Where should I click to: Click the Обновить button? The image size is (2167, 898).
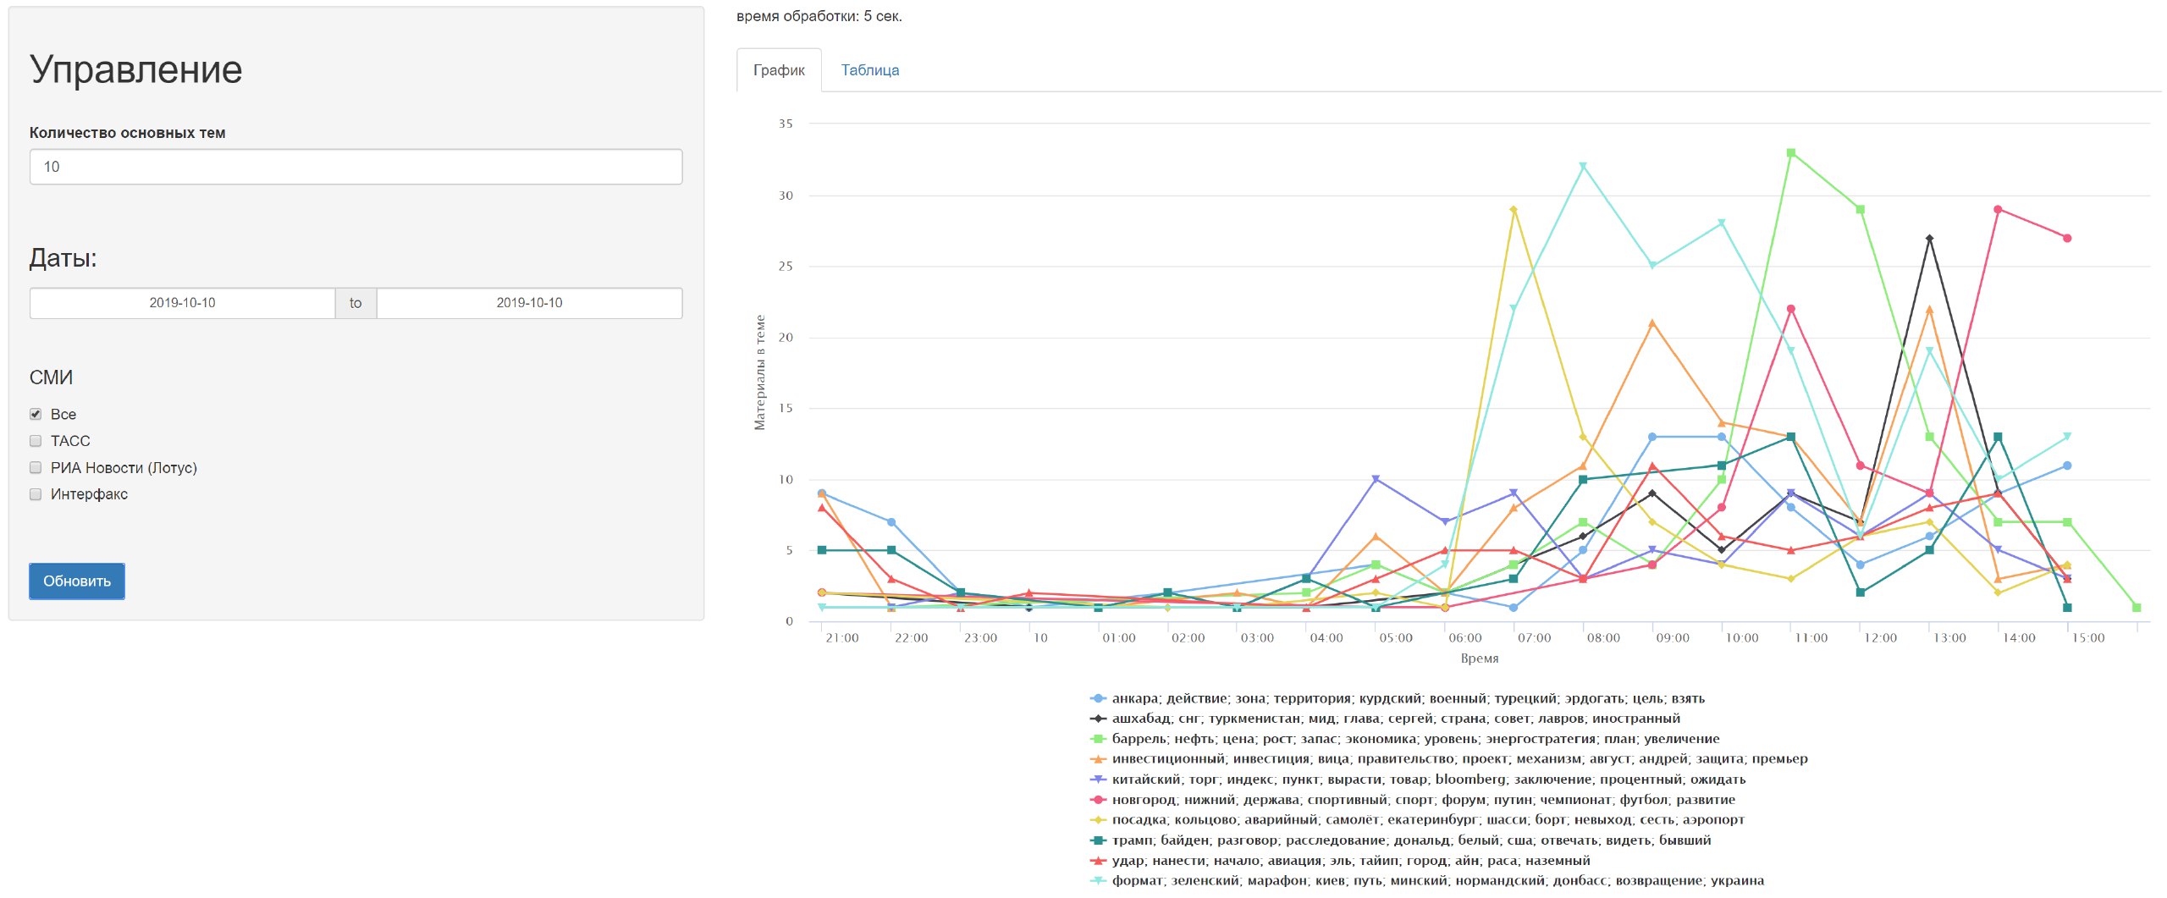pyautogui.click(x=77, y=581)
